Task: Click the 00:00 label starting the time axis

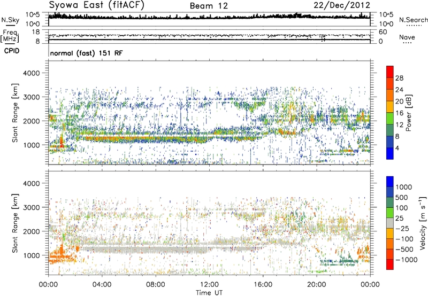Action: (48, 285)
